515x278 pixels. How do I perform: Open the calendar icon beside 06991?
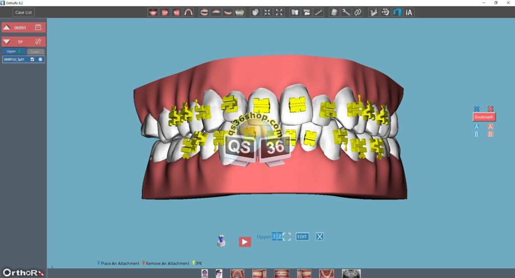point(38,28)
